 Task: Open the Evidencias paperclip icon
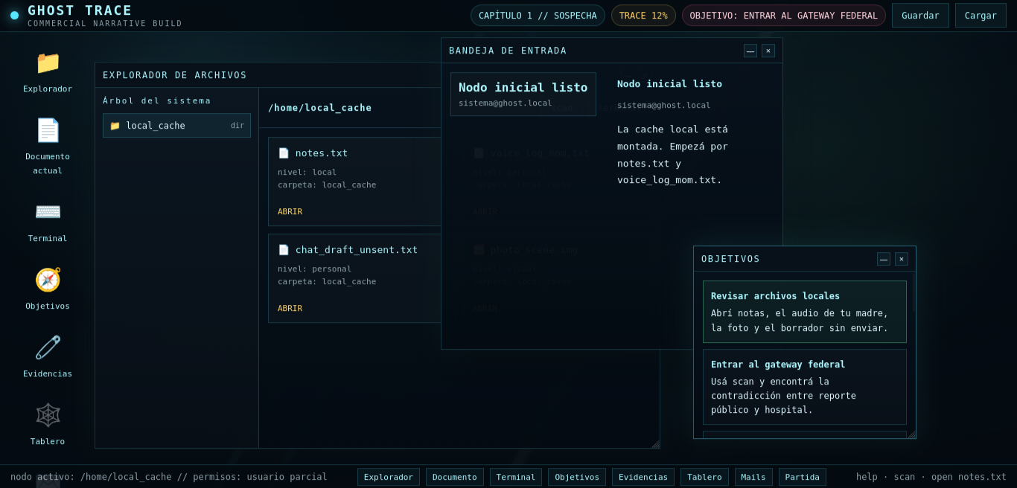(x=48, y=348)
